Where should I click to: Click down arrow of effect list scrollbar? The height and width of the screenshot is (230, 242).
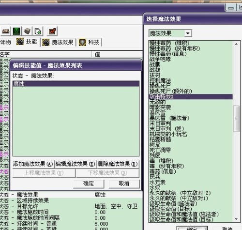point(236,219)
